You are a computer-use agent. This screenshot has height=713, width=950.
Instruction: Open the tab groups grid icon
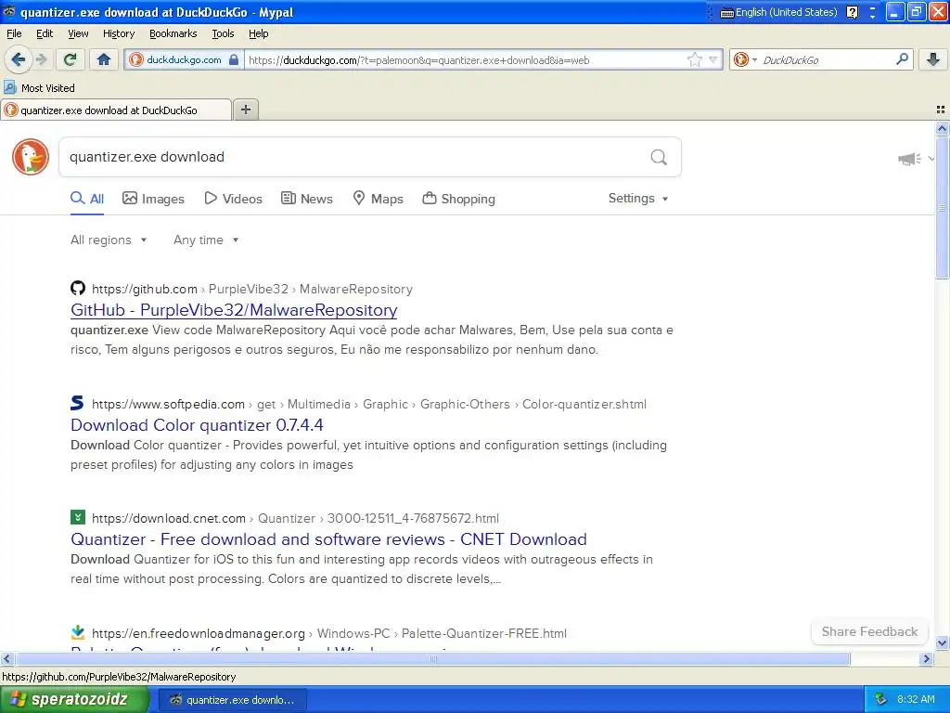click(x=941, y=110)
